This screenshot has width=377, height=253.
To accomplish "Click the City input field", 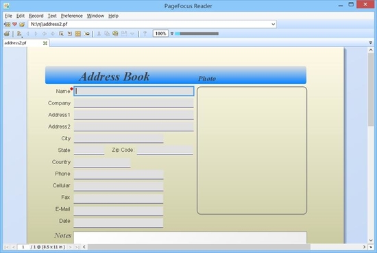I will [x=119, y=138].
